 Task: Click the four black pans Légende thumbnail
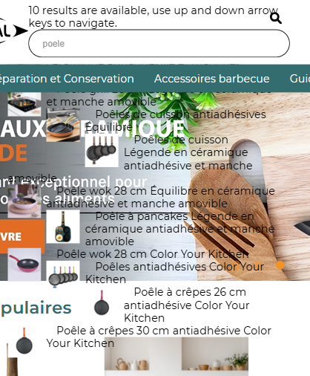click(x=102, y=151)
